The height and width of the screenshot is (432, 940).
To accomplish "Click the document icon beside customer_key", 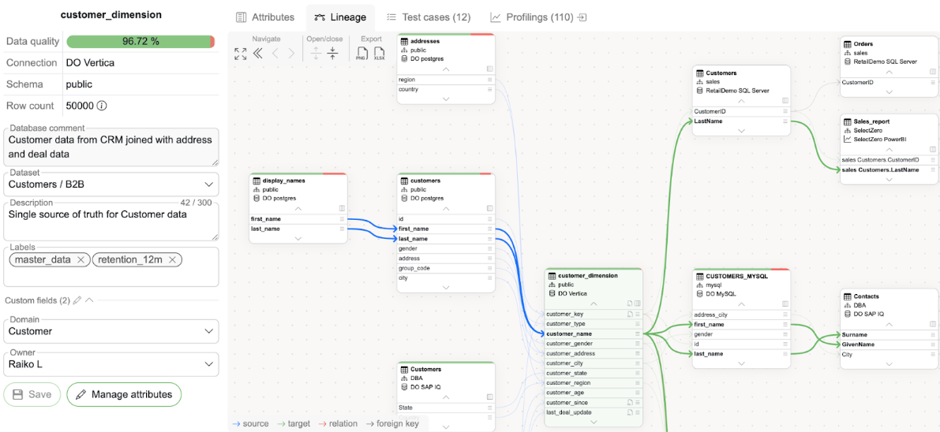I will coord(629,314).
